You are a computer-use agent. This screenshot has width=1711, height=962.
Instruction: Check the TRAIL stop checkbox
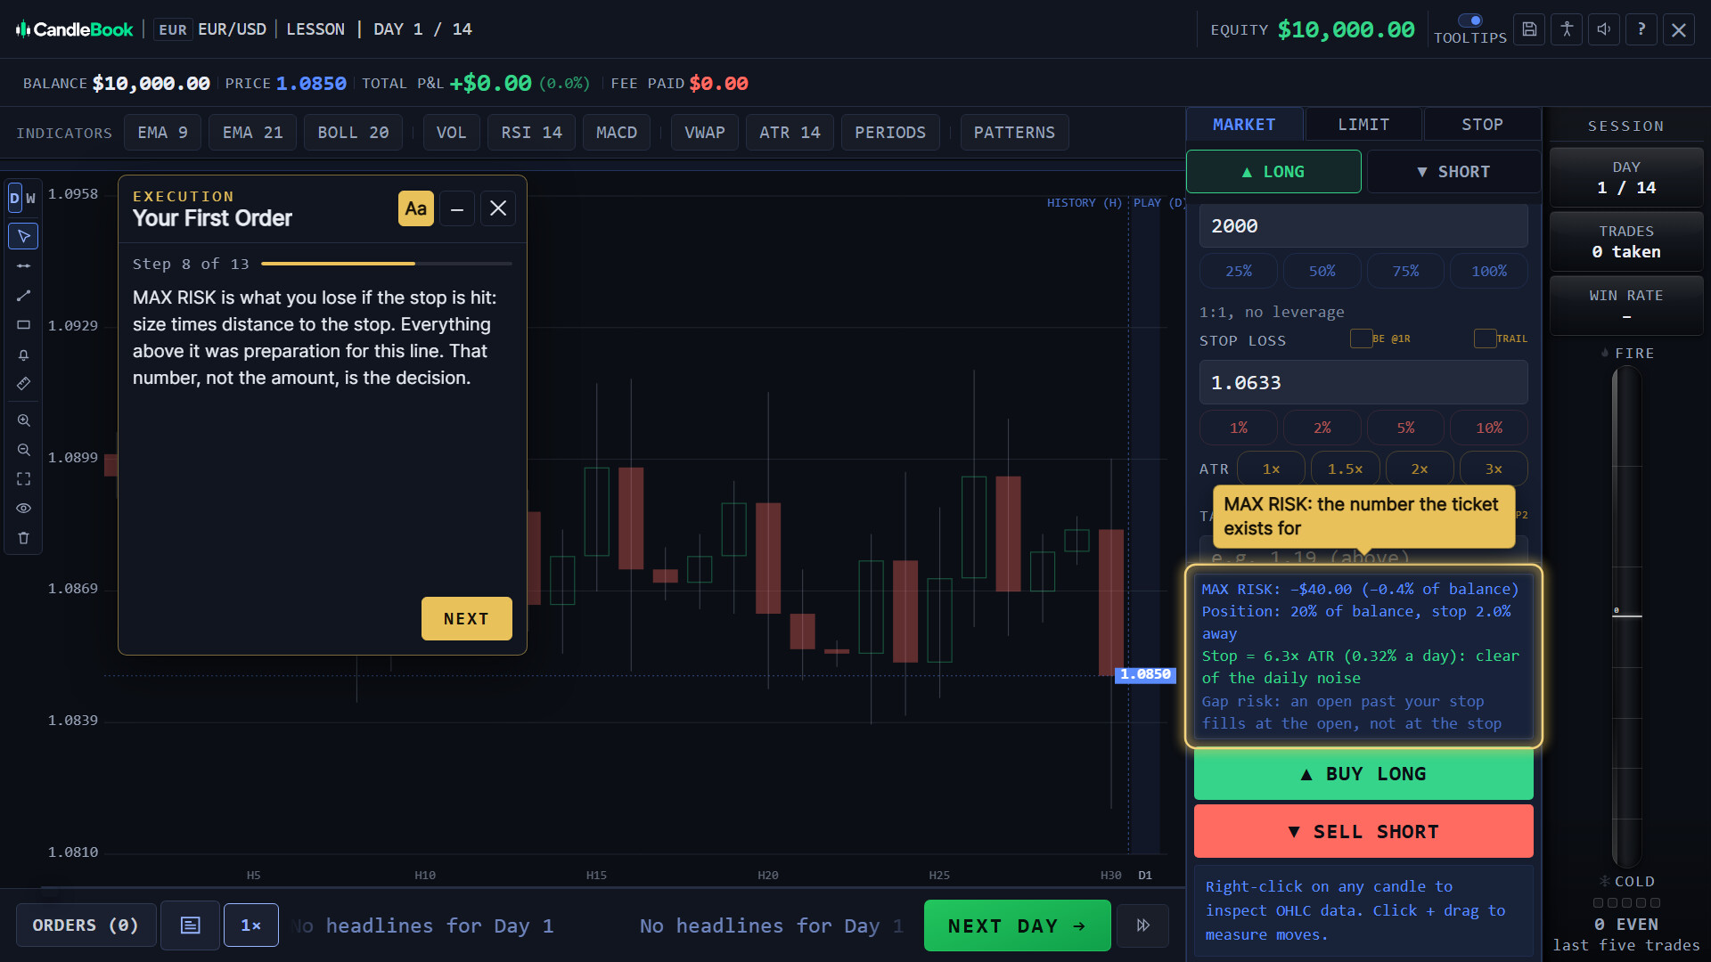[1485, 338]
